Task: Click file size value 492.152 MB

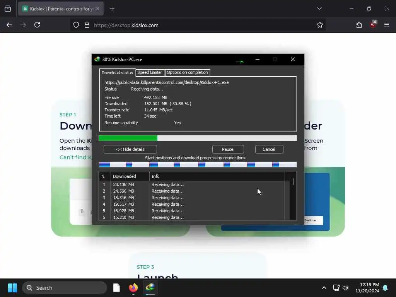Action: click(155, 97)
